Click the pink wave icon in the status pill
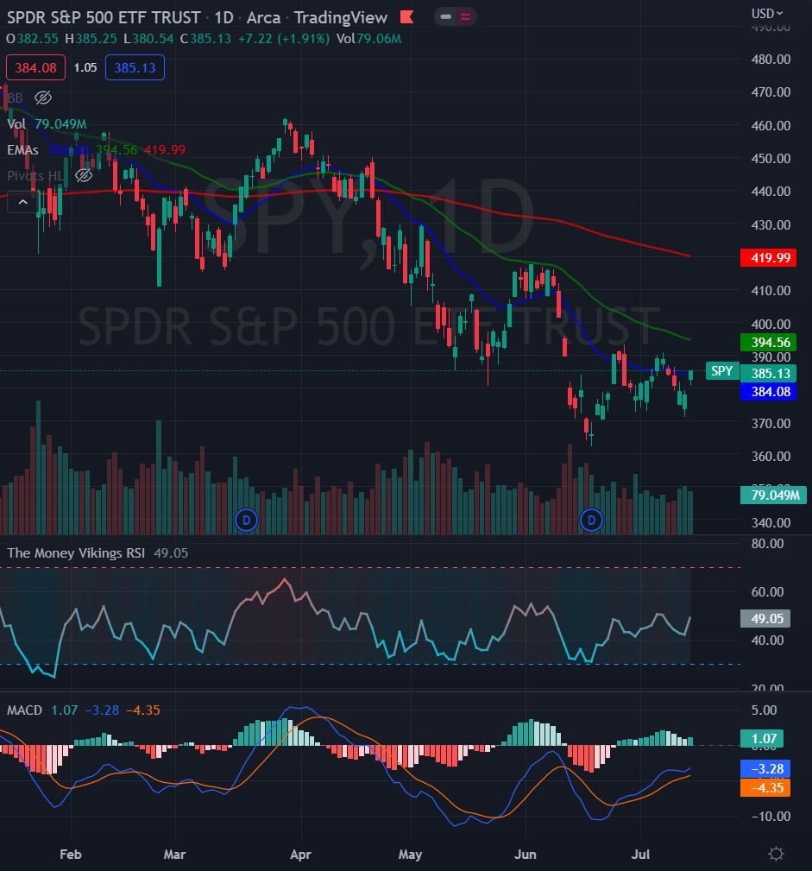 465,17
